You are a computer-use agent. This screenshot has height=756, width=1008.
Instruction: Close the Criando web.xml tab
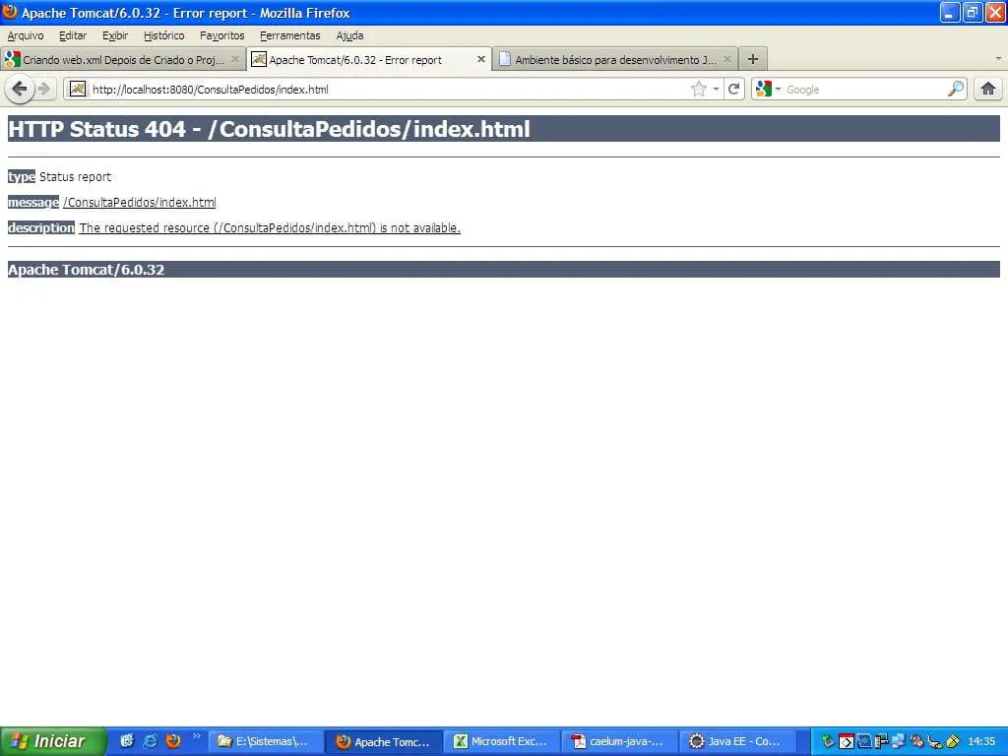[234, 59]
